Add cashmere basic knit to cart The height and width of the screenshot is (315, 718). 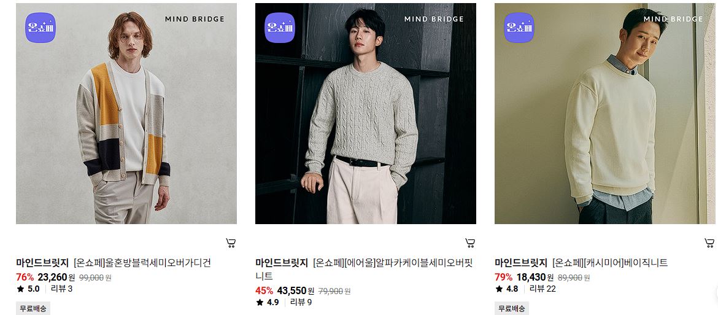[x=709, y=243]
